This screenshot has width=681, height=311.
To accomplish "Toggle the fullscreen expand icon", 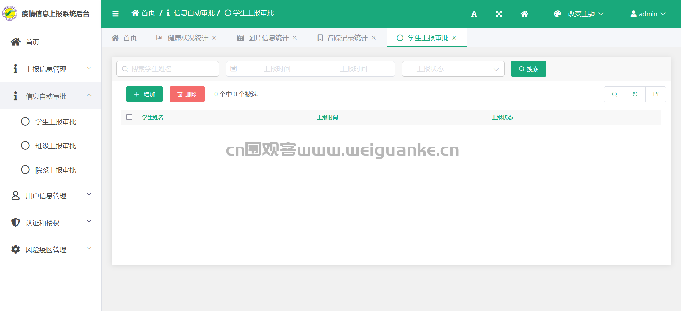I will tap(499, 14).
